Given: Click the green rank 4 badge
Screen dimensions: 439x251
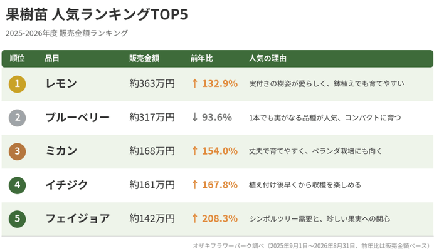Looking at the screenshot, I should pos(17,185).
